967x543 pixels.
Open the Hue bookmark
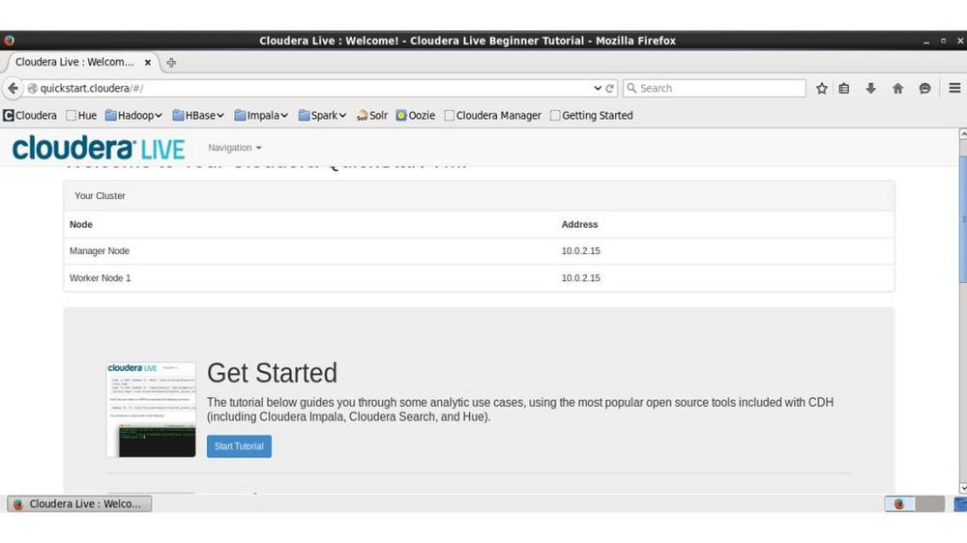[81, 115]
